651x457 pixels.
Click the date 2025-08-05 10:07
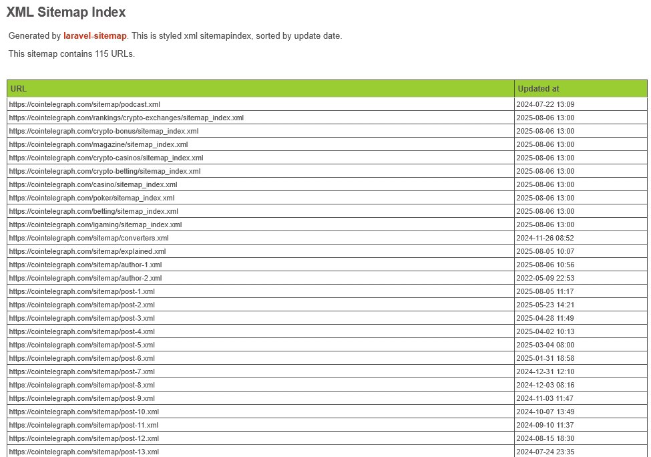[x=545, y=251]
